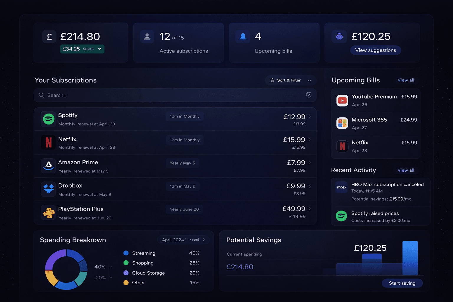Click the Shopping green legend dot
The width and height of the screenshot is (453, 302).
126,263
